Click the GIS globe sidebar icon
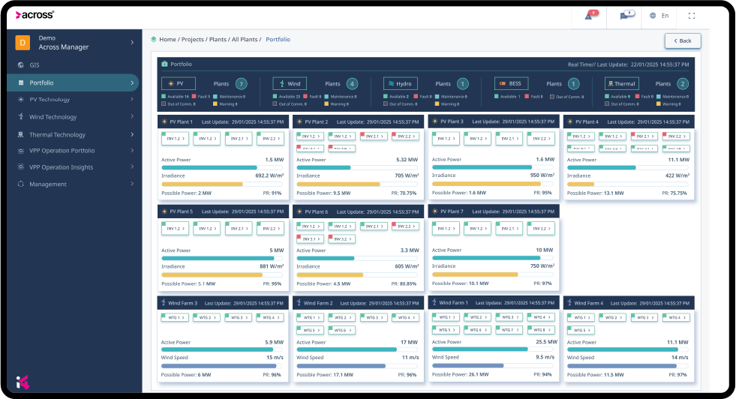The width and height of the screenshot is (736, 399). click(x=21, y=65)
